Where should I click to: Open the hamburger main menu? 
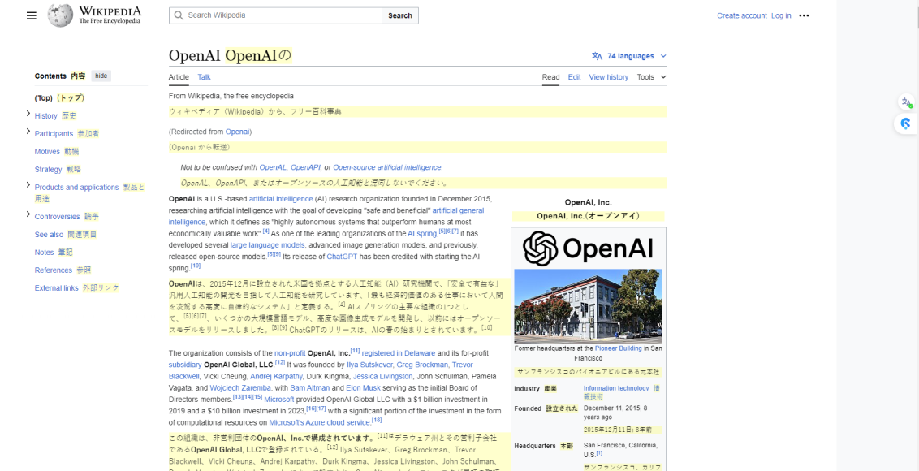point(32,16)
